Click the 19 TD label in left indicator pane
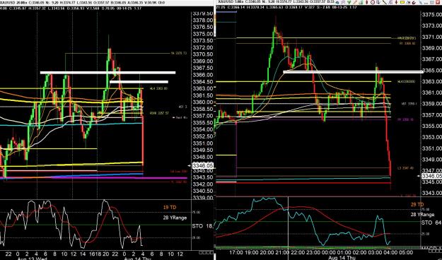The width and height of the screenshot is (442, 260). [170, 207]
